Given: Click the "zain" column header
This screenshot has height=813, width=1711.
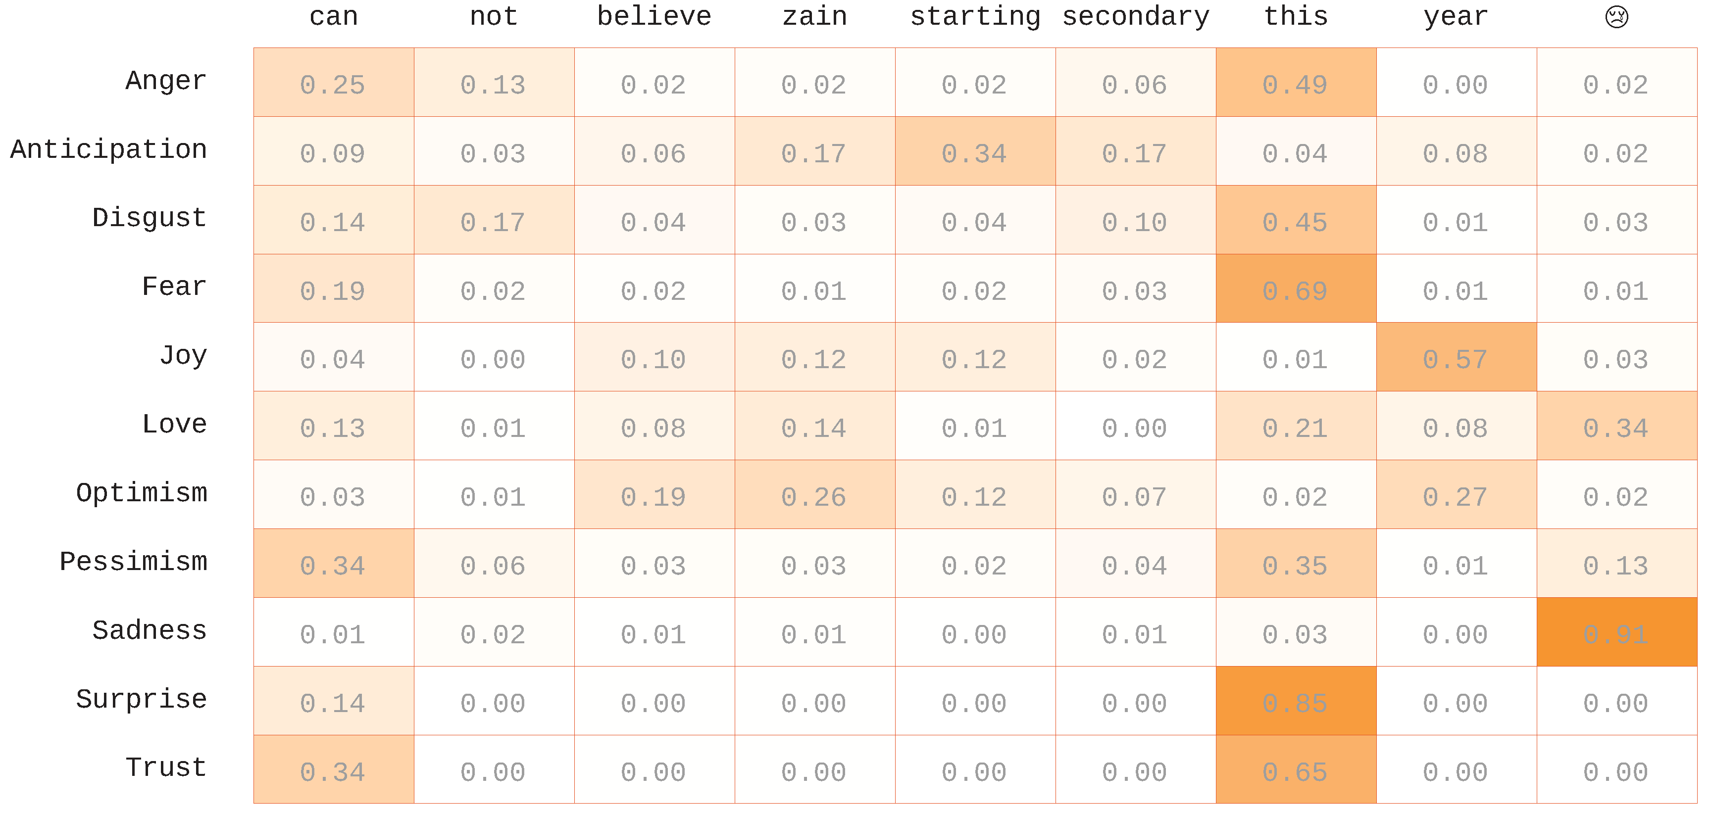Looking at the screenshot, I should point(814,17).
